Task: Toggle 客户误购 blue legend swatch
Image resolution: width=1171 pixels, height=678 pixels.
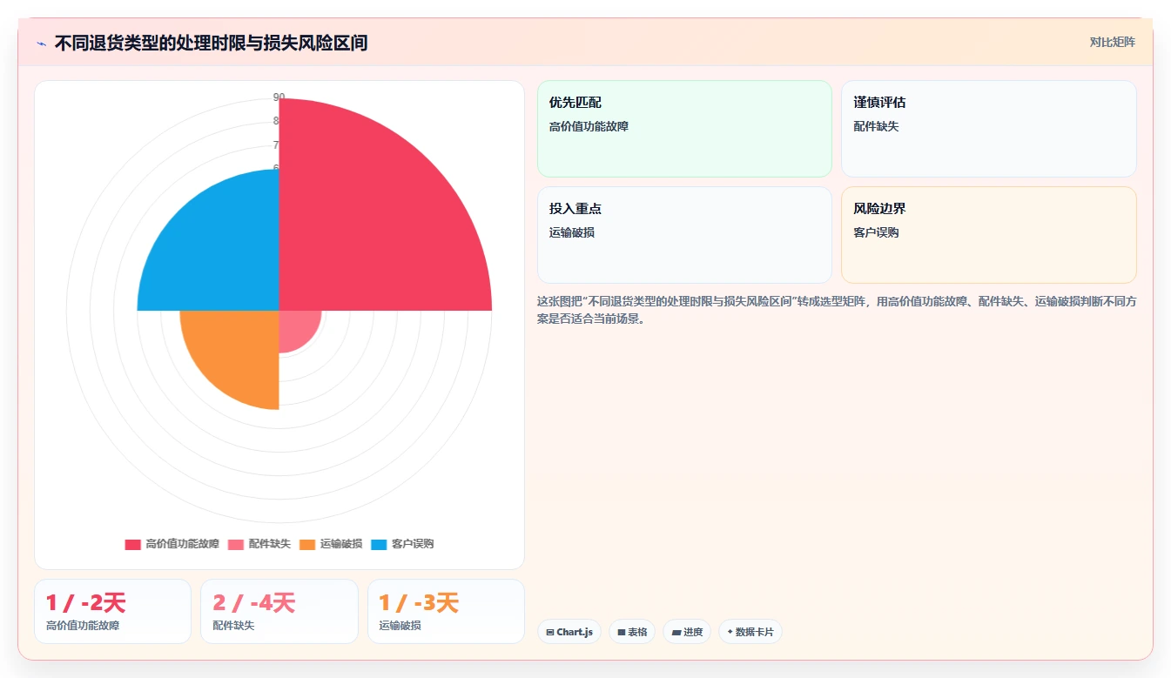Action: (379, 544)
